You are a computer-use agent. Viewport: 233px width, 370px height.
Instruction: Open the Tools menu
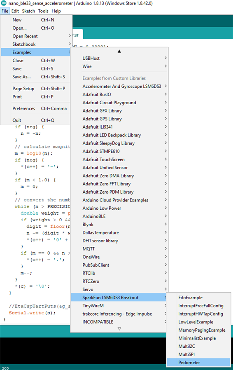point(43,11)
